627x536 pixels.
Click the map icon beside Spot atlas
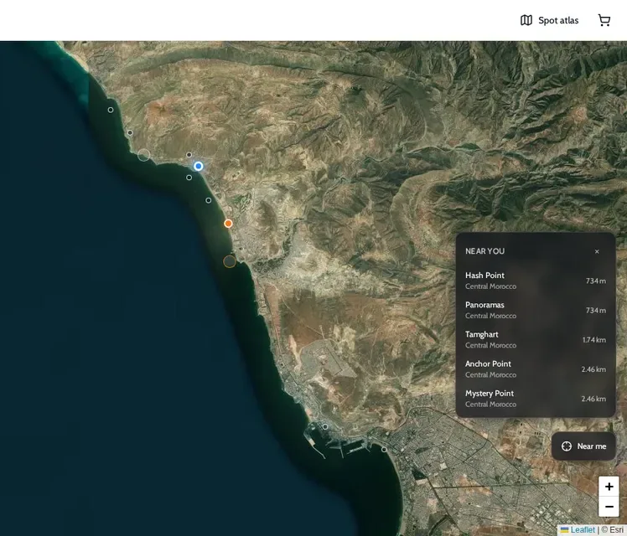pos(526,20)
